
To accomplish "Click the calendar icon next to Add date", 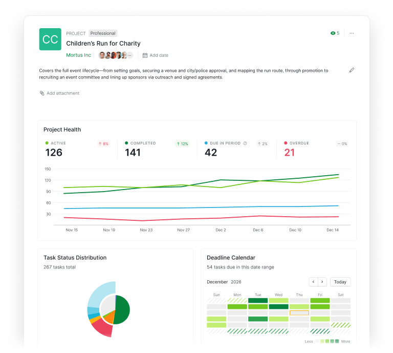I will [x=145, y=55].
